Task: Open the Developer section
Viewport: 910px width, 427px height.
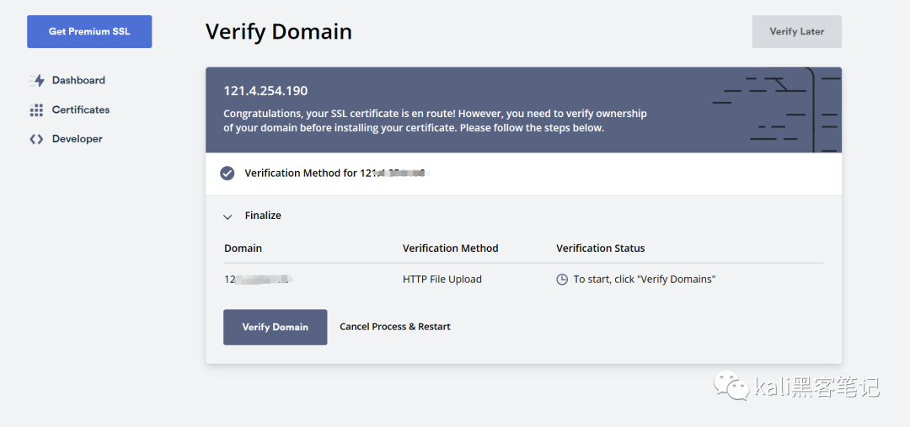Action: [x=77, y=140]
